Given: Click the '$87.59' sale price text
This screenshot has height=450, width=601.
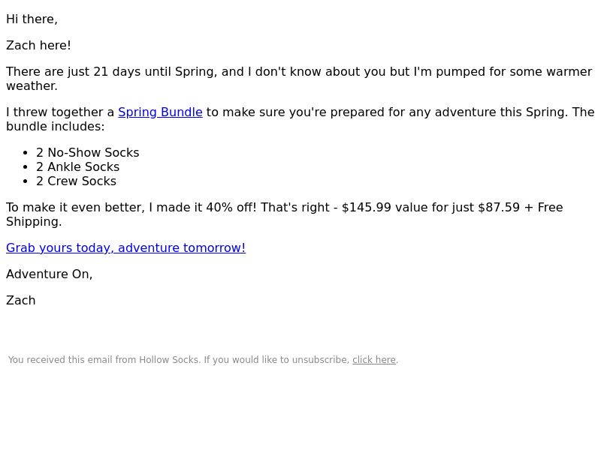Looking at the screenshot, I should [x=499, y=208].
